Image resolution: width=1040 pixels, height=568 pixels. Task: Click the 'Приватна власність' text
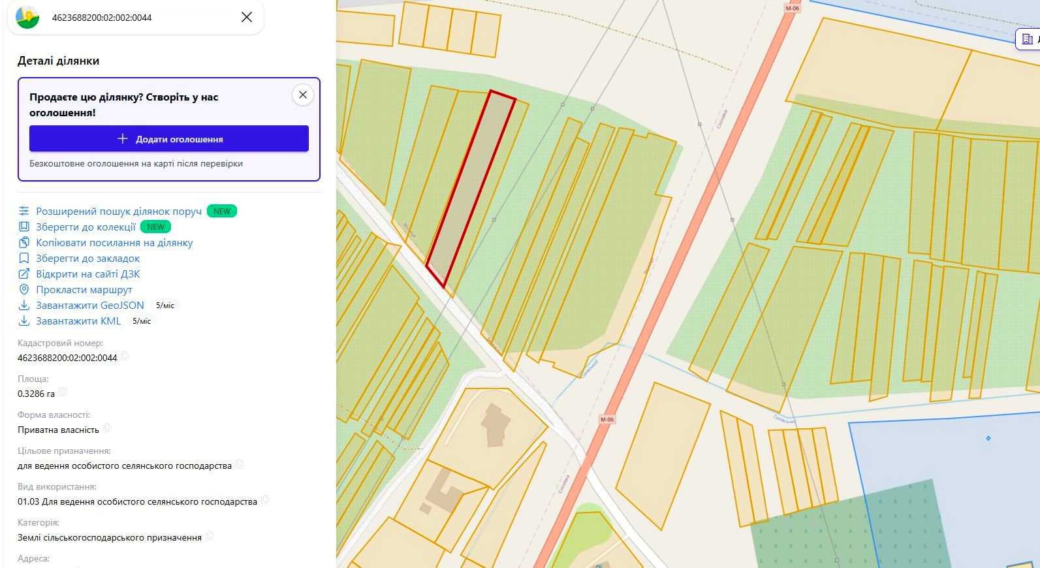(58, 430)
